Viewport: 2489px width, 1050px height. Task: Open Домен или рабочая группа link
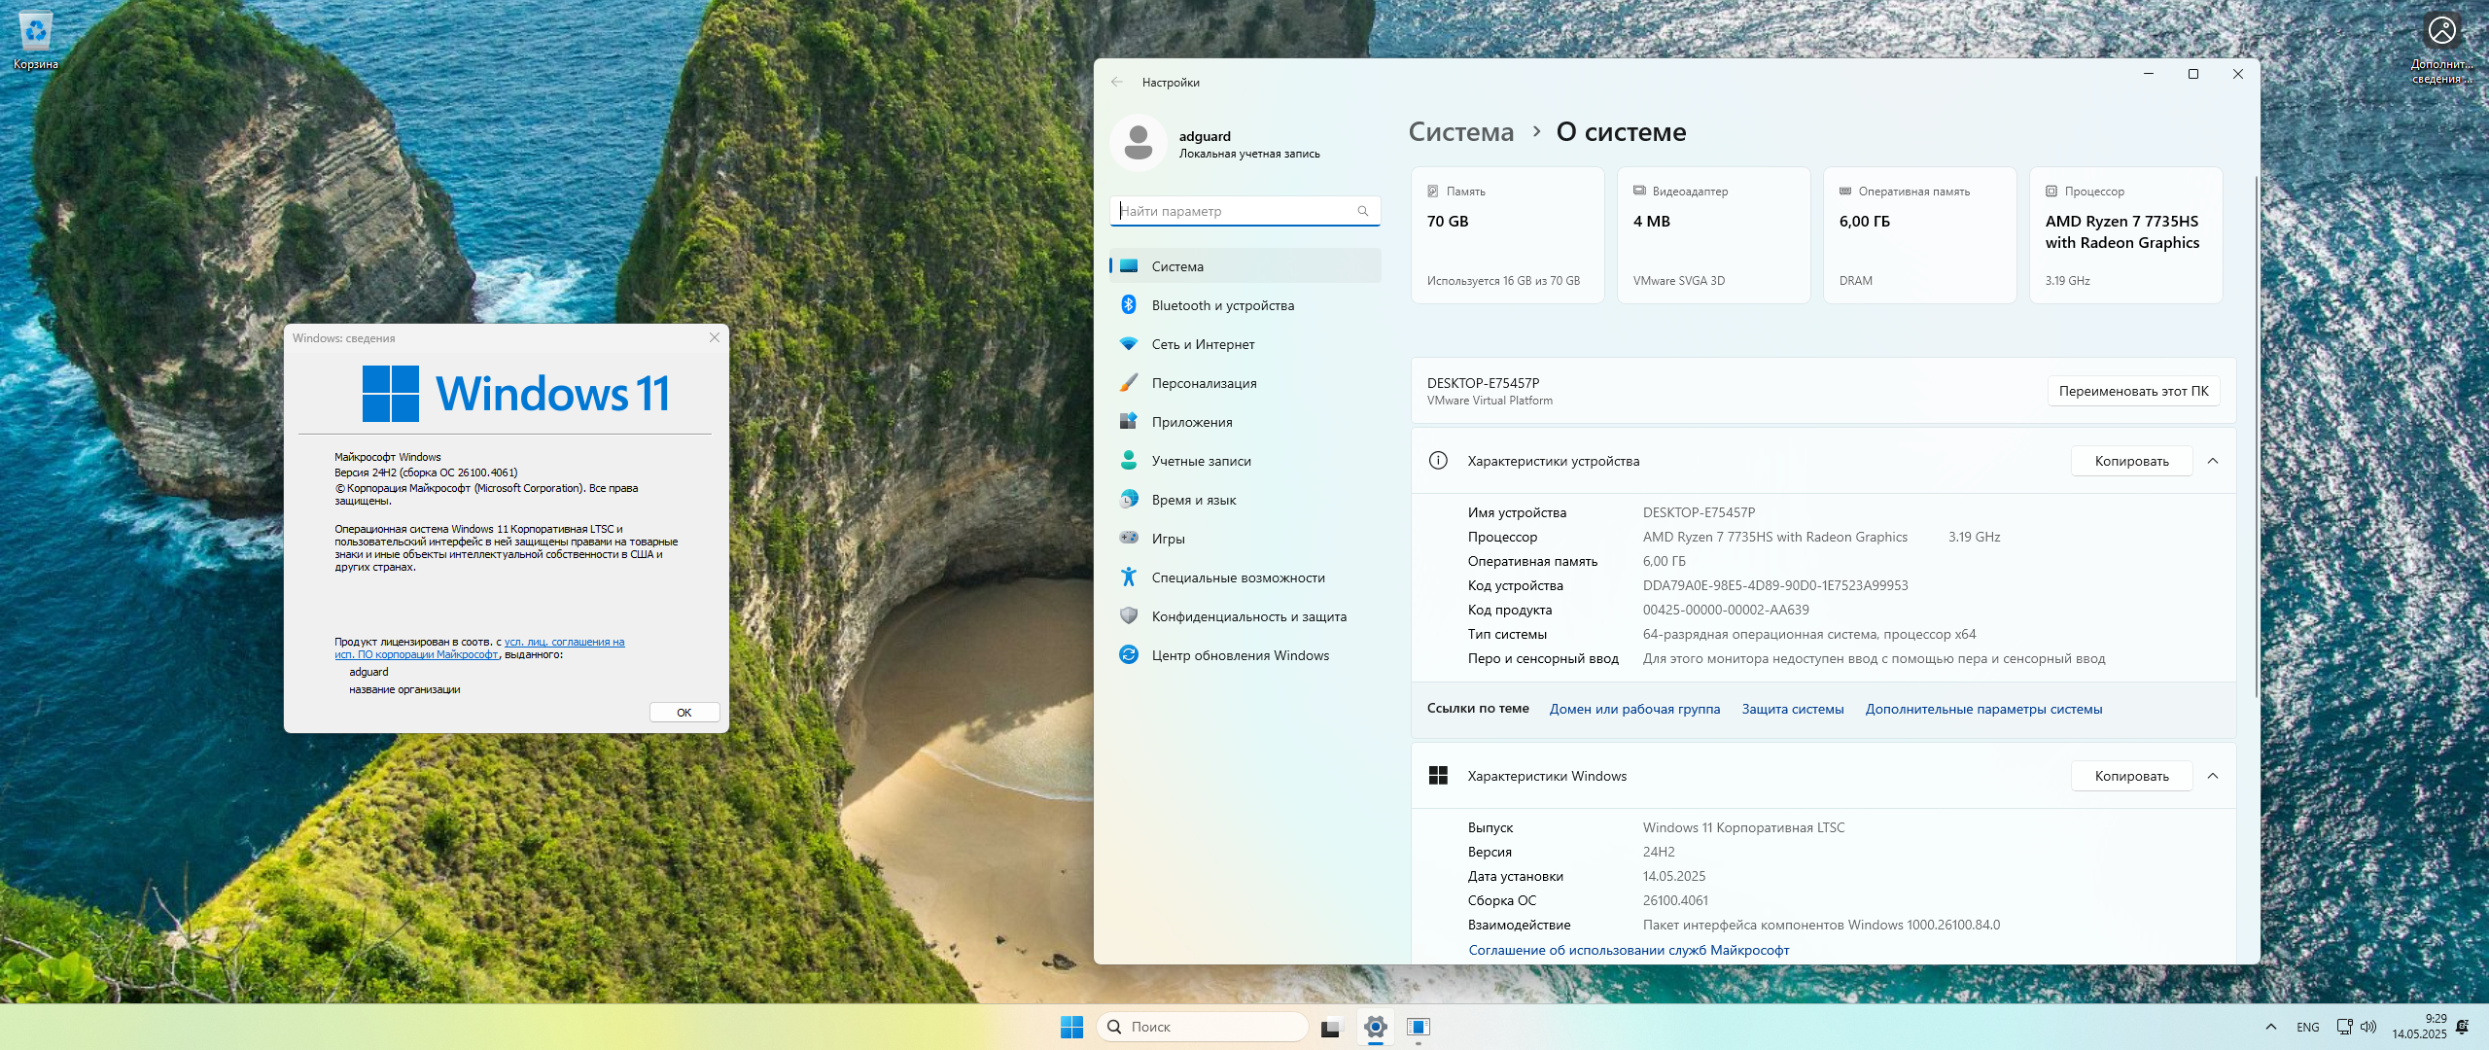coord(1634,709)
